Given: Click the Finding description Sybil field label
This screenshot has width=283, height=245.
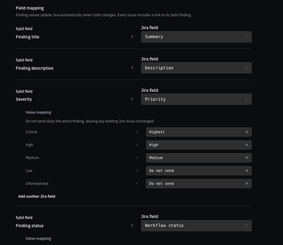Looking at the screenshot, I should [35, 68].
